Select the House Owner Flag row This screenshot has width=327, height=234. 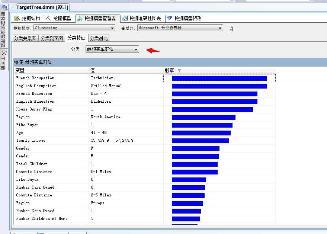point(145,109)
